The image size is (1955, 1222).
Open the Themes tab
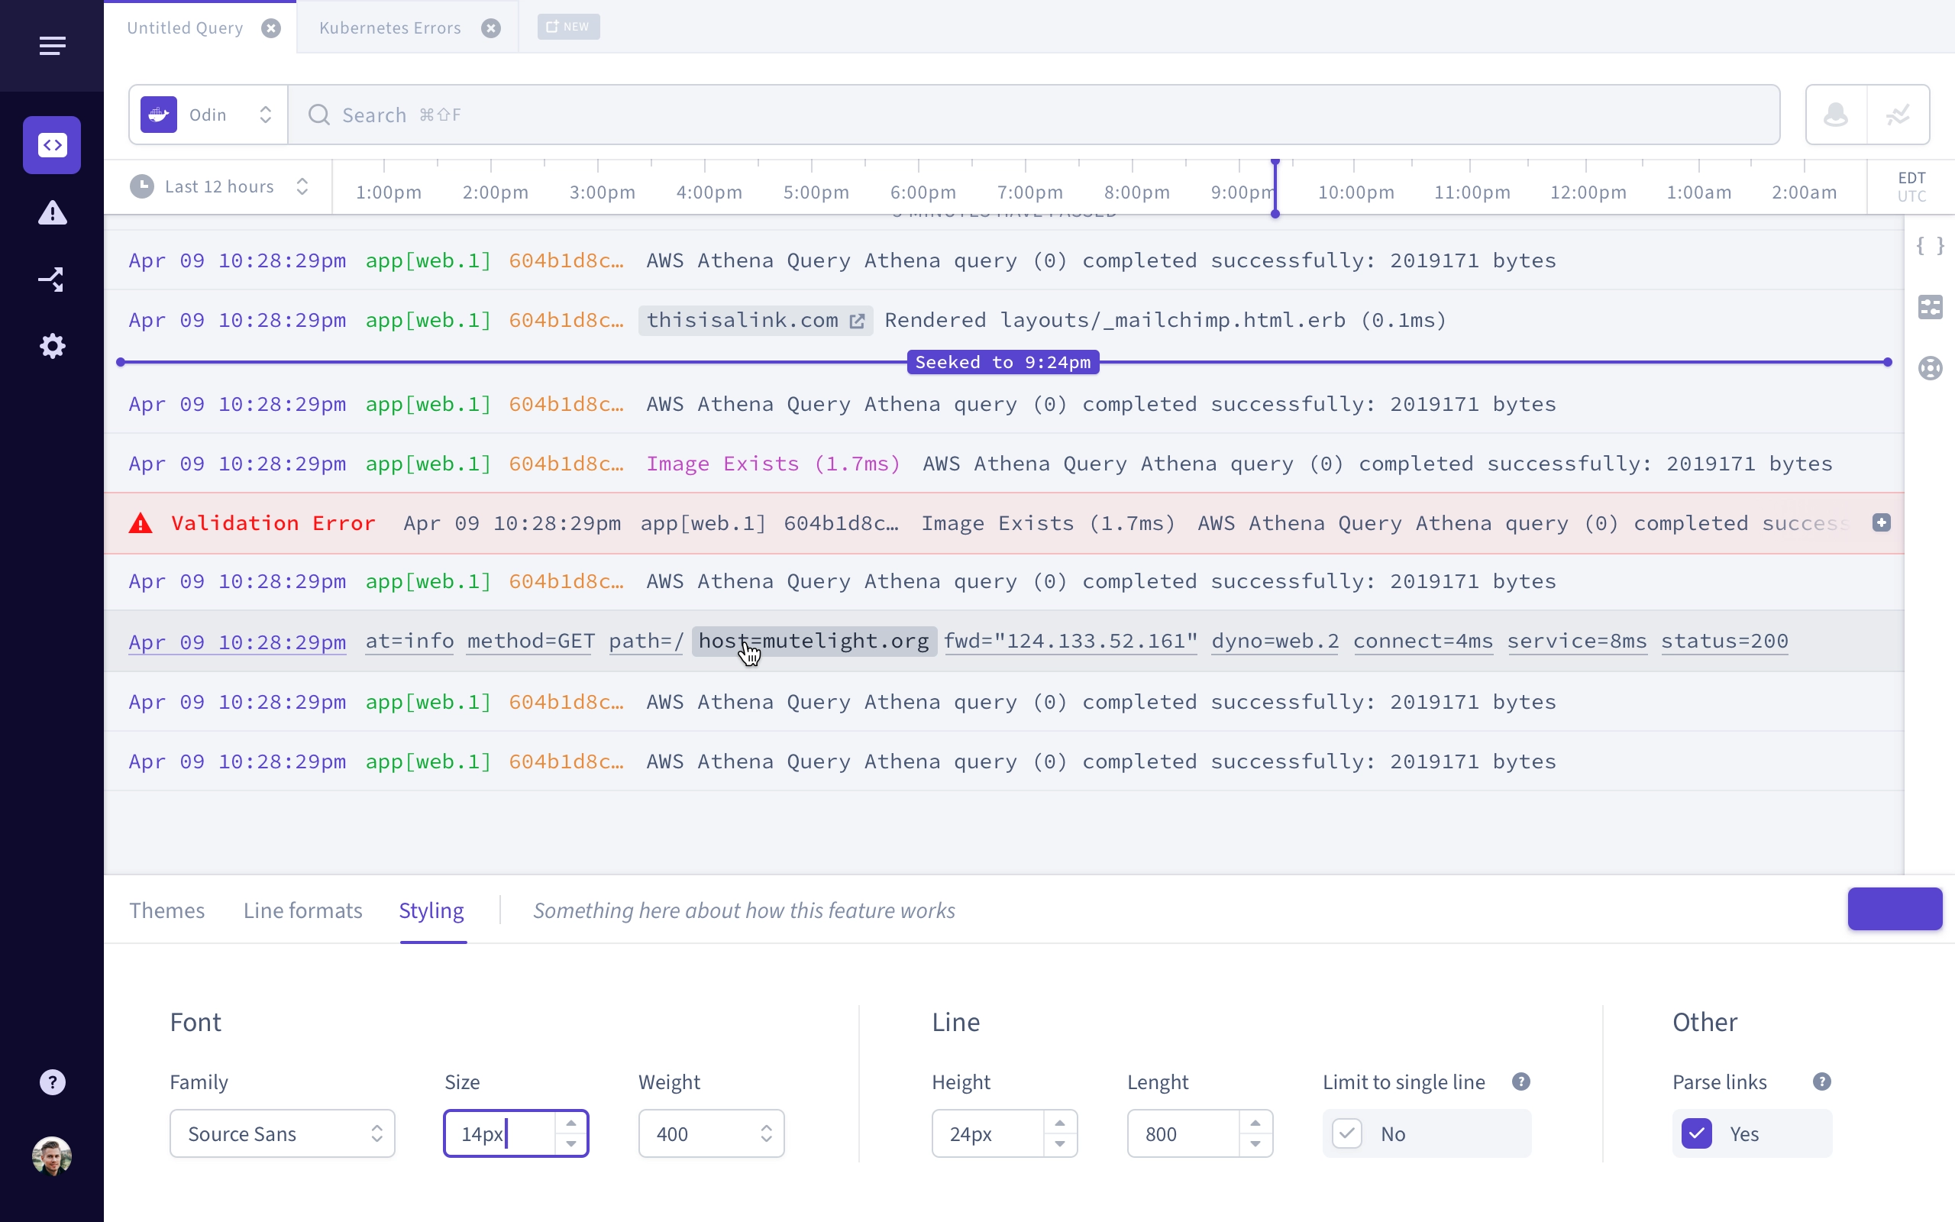[x=167, y=911]
